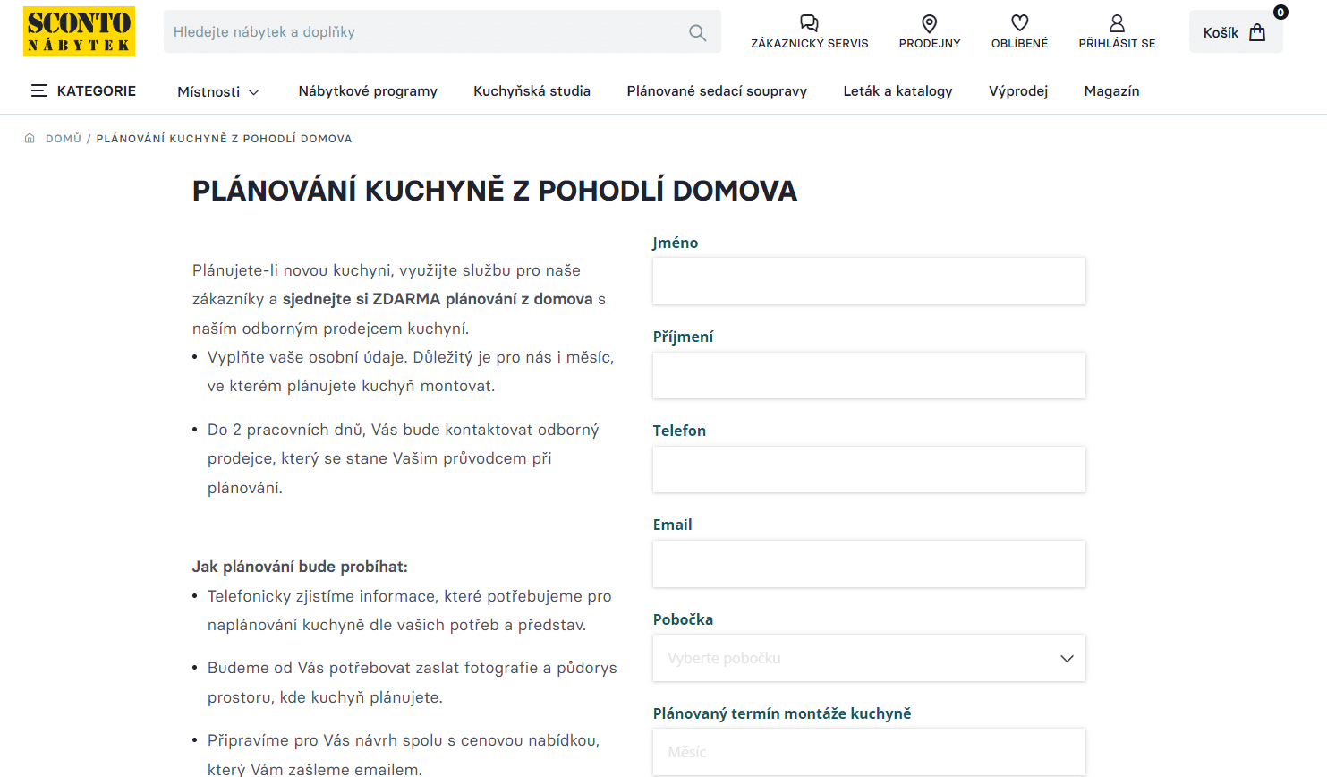1327x777 pixels.
Task: Expand the Místnosti dropdown
Action: [218, 91]
